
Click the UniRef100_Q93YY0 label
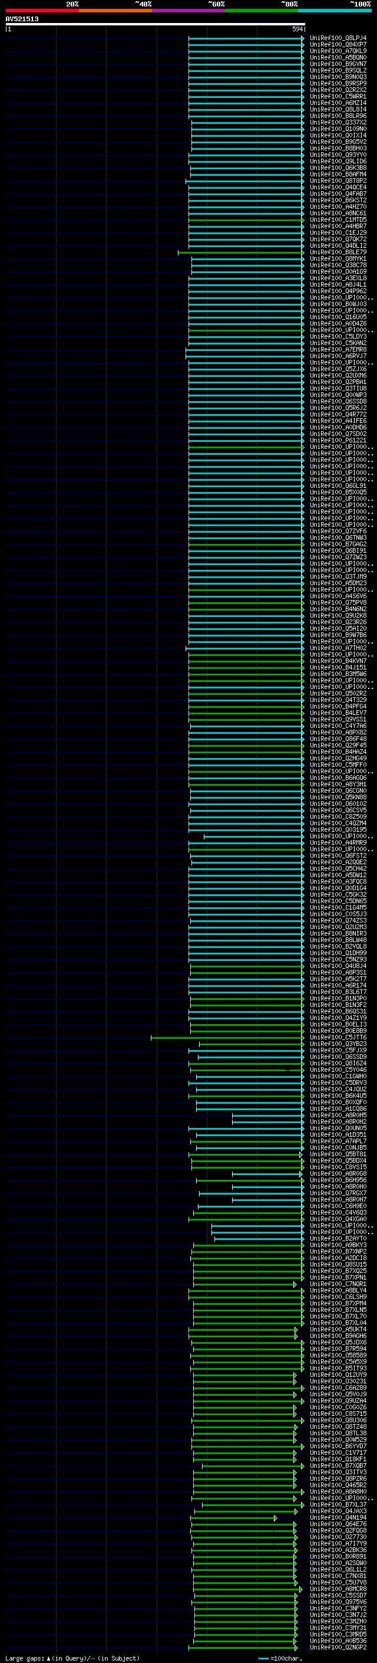[338, 155]
